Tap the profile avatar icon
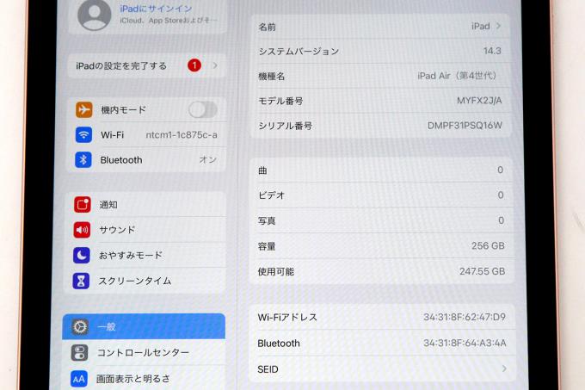The image size is (585, 390). click(x=94, y=14)
